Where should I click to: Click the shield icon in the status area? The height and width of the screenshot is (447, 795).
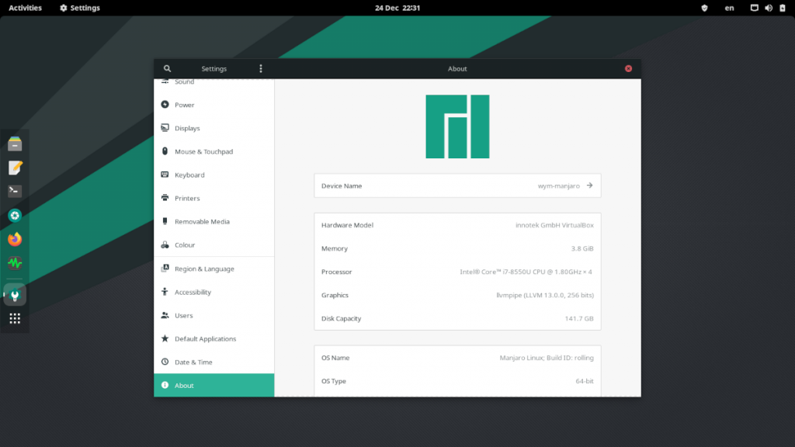[x=704, y=8]
